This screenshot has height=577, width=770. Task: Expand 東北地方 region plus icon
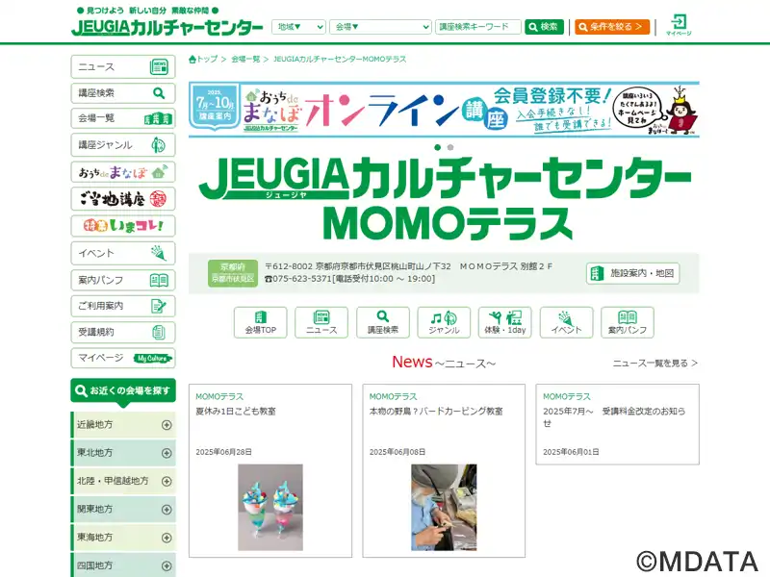click(x=167, y=453)
